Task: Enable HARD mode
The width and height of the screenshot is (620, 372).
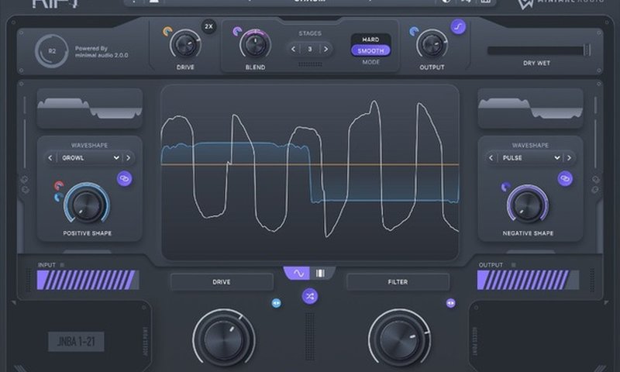Action: (x=370, y=39)
